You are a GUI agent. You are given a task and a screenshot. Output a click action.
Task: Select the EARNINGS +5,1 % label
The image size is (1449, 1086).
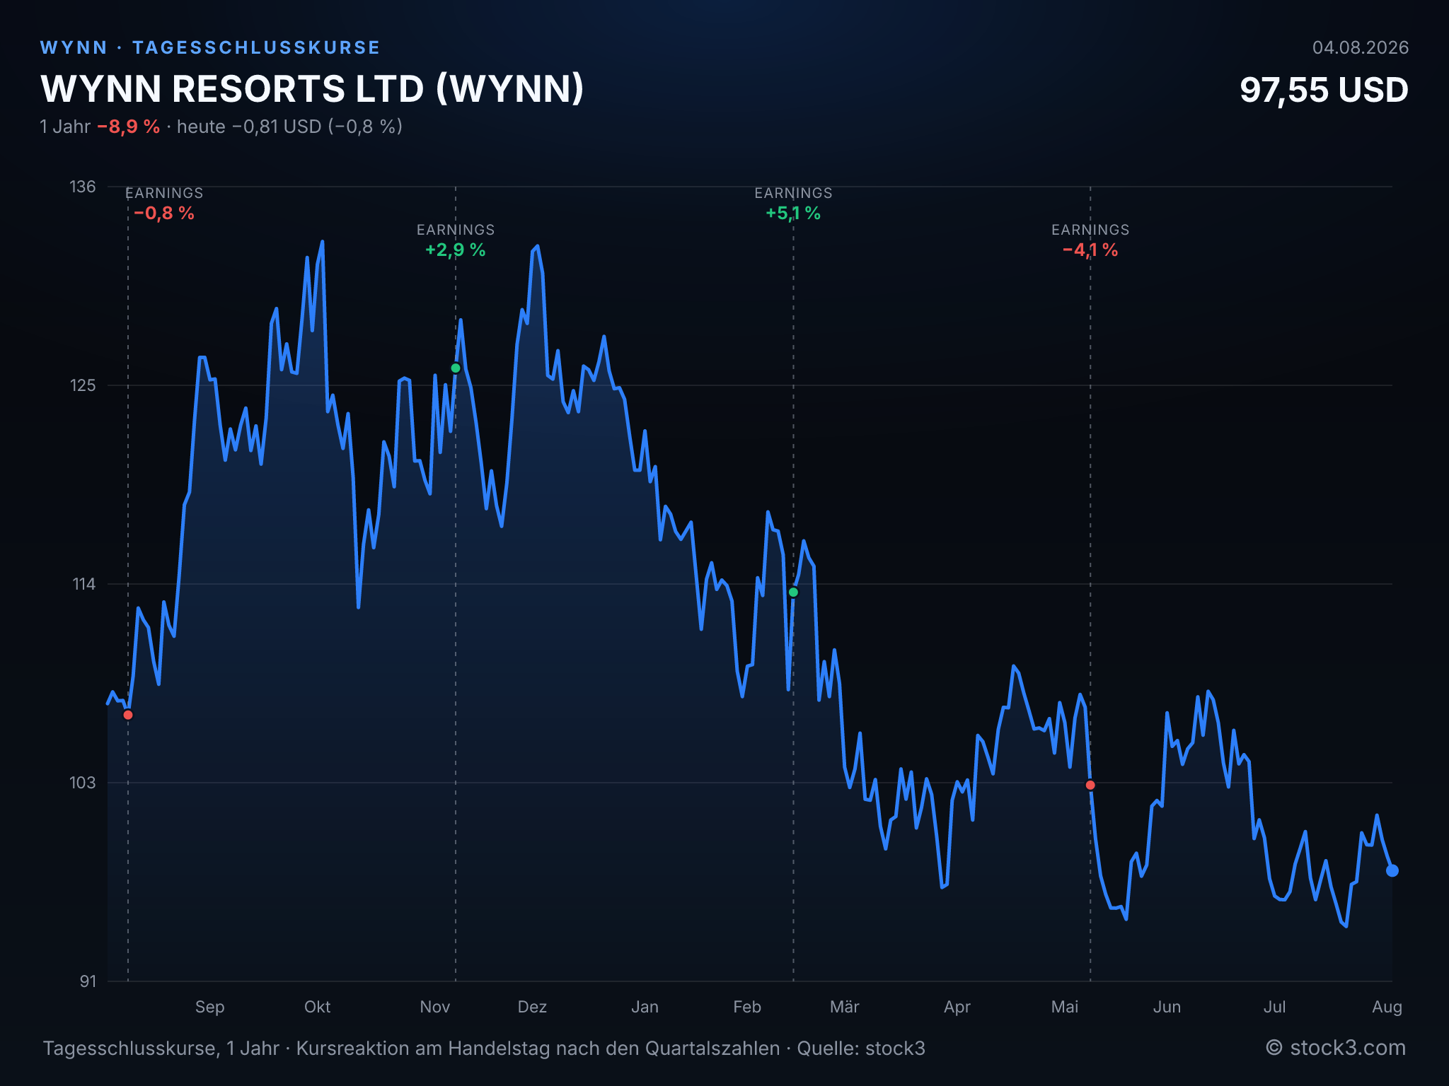[x=793, y=204]
